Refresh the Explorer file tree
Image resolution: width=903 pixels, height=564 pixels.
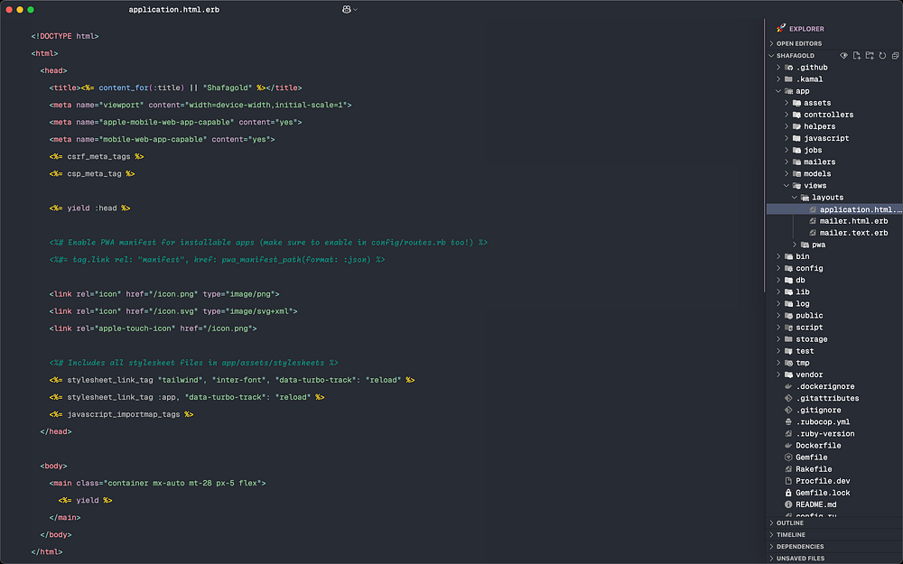click(x=882, y=56)
